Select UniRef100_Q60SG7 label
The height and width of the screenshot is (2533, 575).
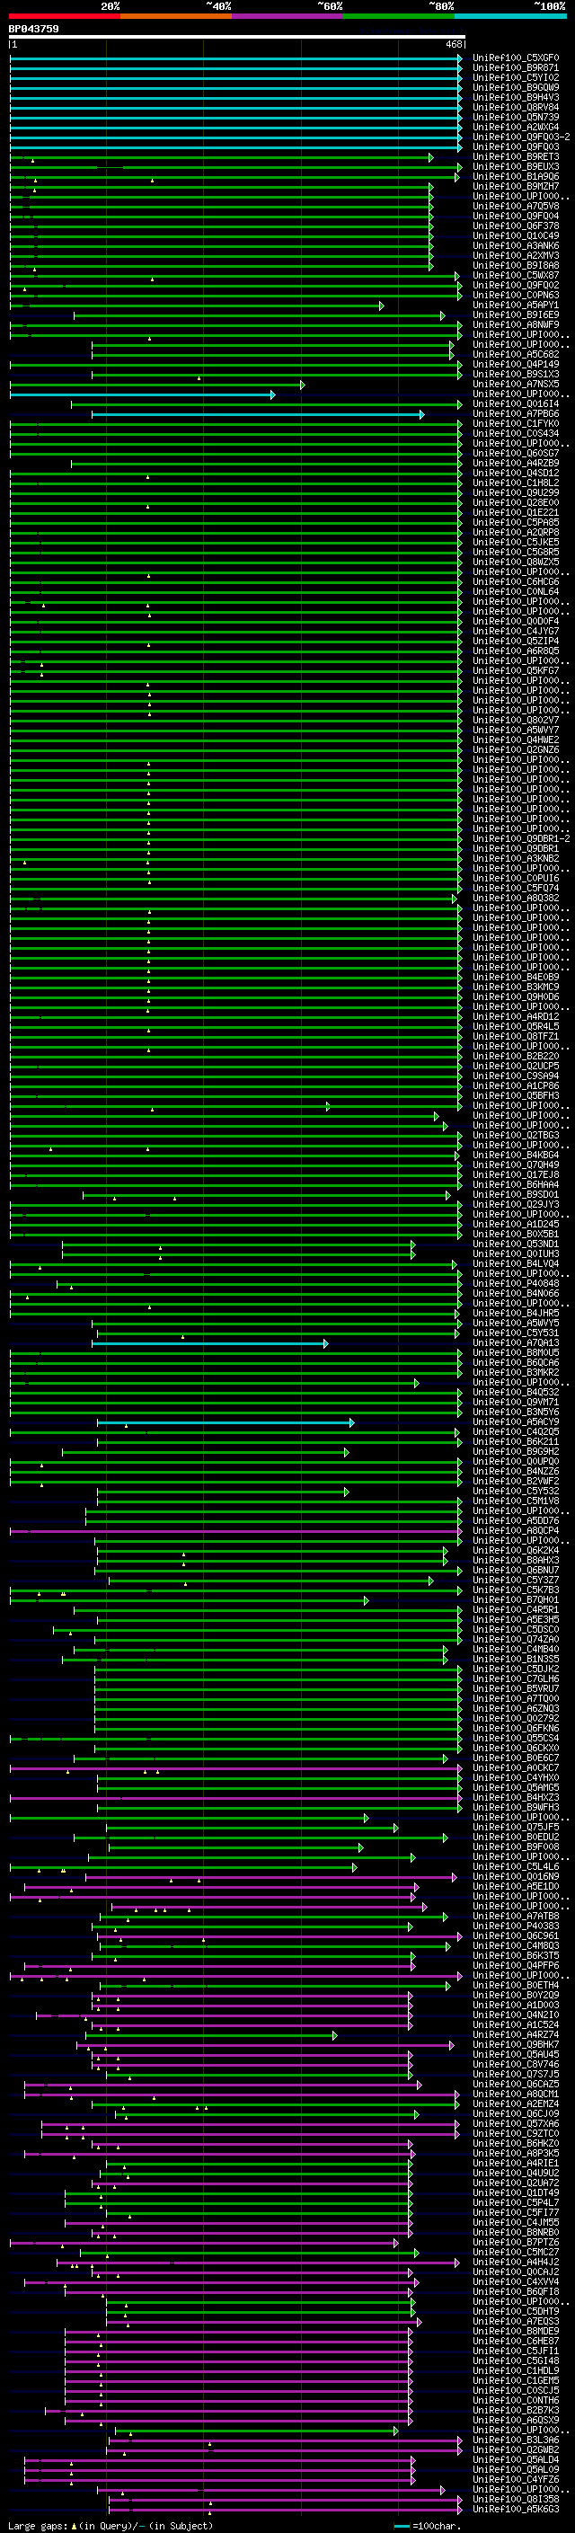tap(516, 453)
